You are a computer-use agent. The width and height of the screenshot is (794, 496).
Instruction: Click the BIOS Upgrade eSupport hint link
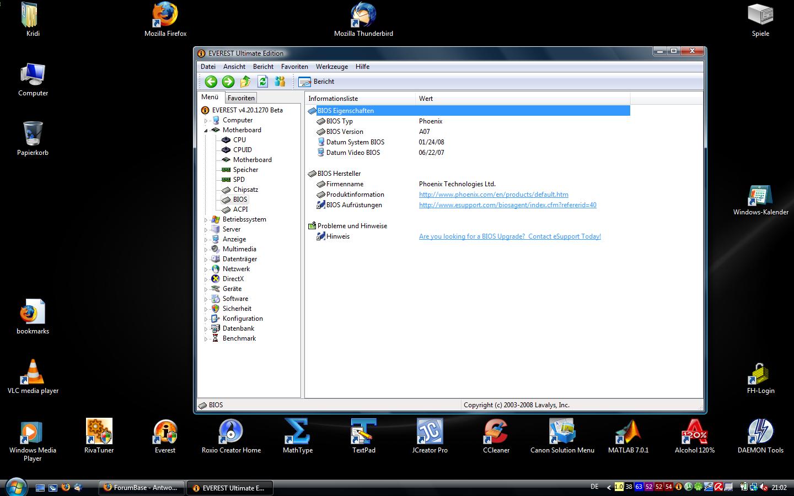click(x=510, y=236)
